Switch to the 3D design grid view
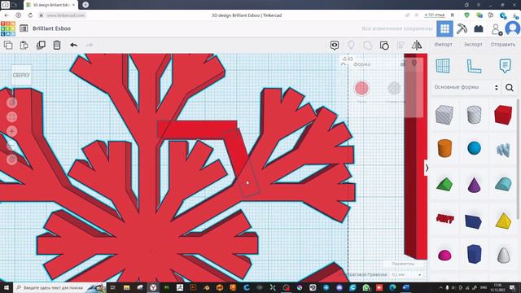This screenshot has width=521, height=293. point(445,28)
